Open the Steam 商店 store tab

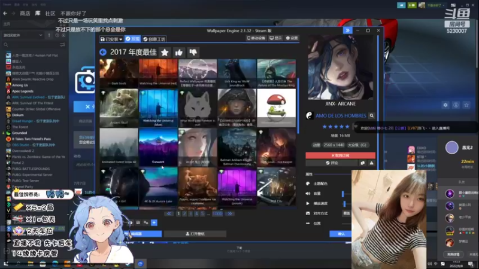(x=25, y=13)
